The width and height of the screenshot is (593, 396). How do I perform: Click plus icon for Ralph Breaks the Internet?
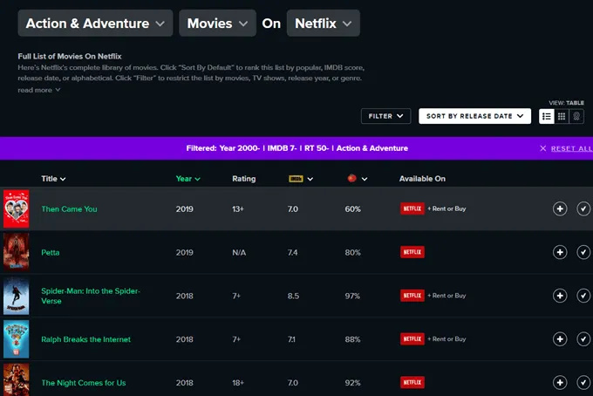560,338
